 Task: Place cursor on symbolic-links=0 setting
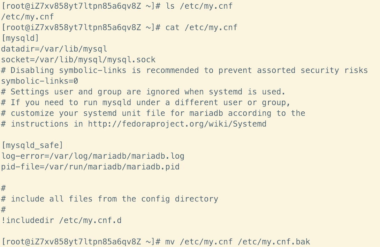click(39, 81)
